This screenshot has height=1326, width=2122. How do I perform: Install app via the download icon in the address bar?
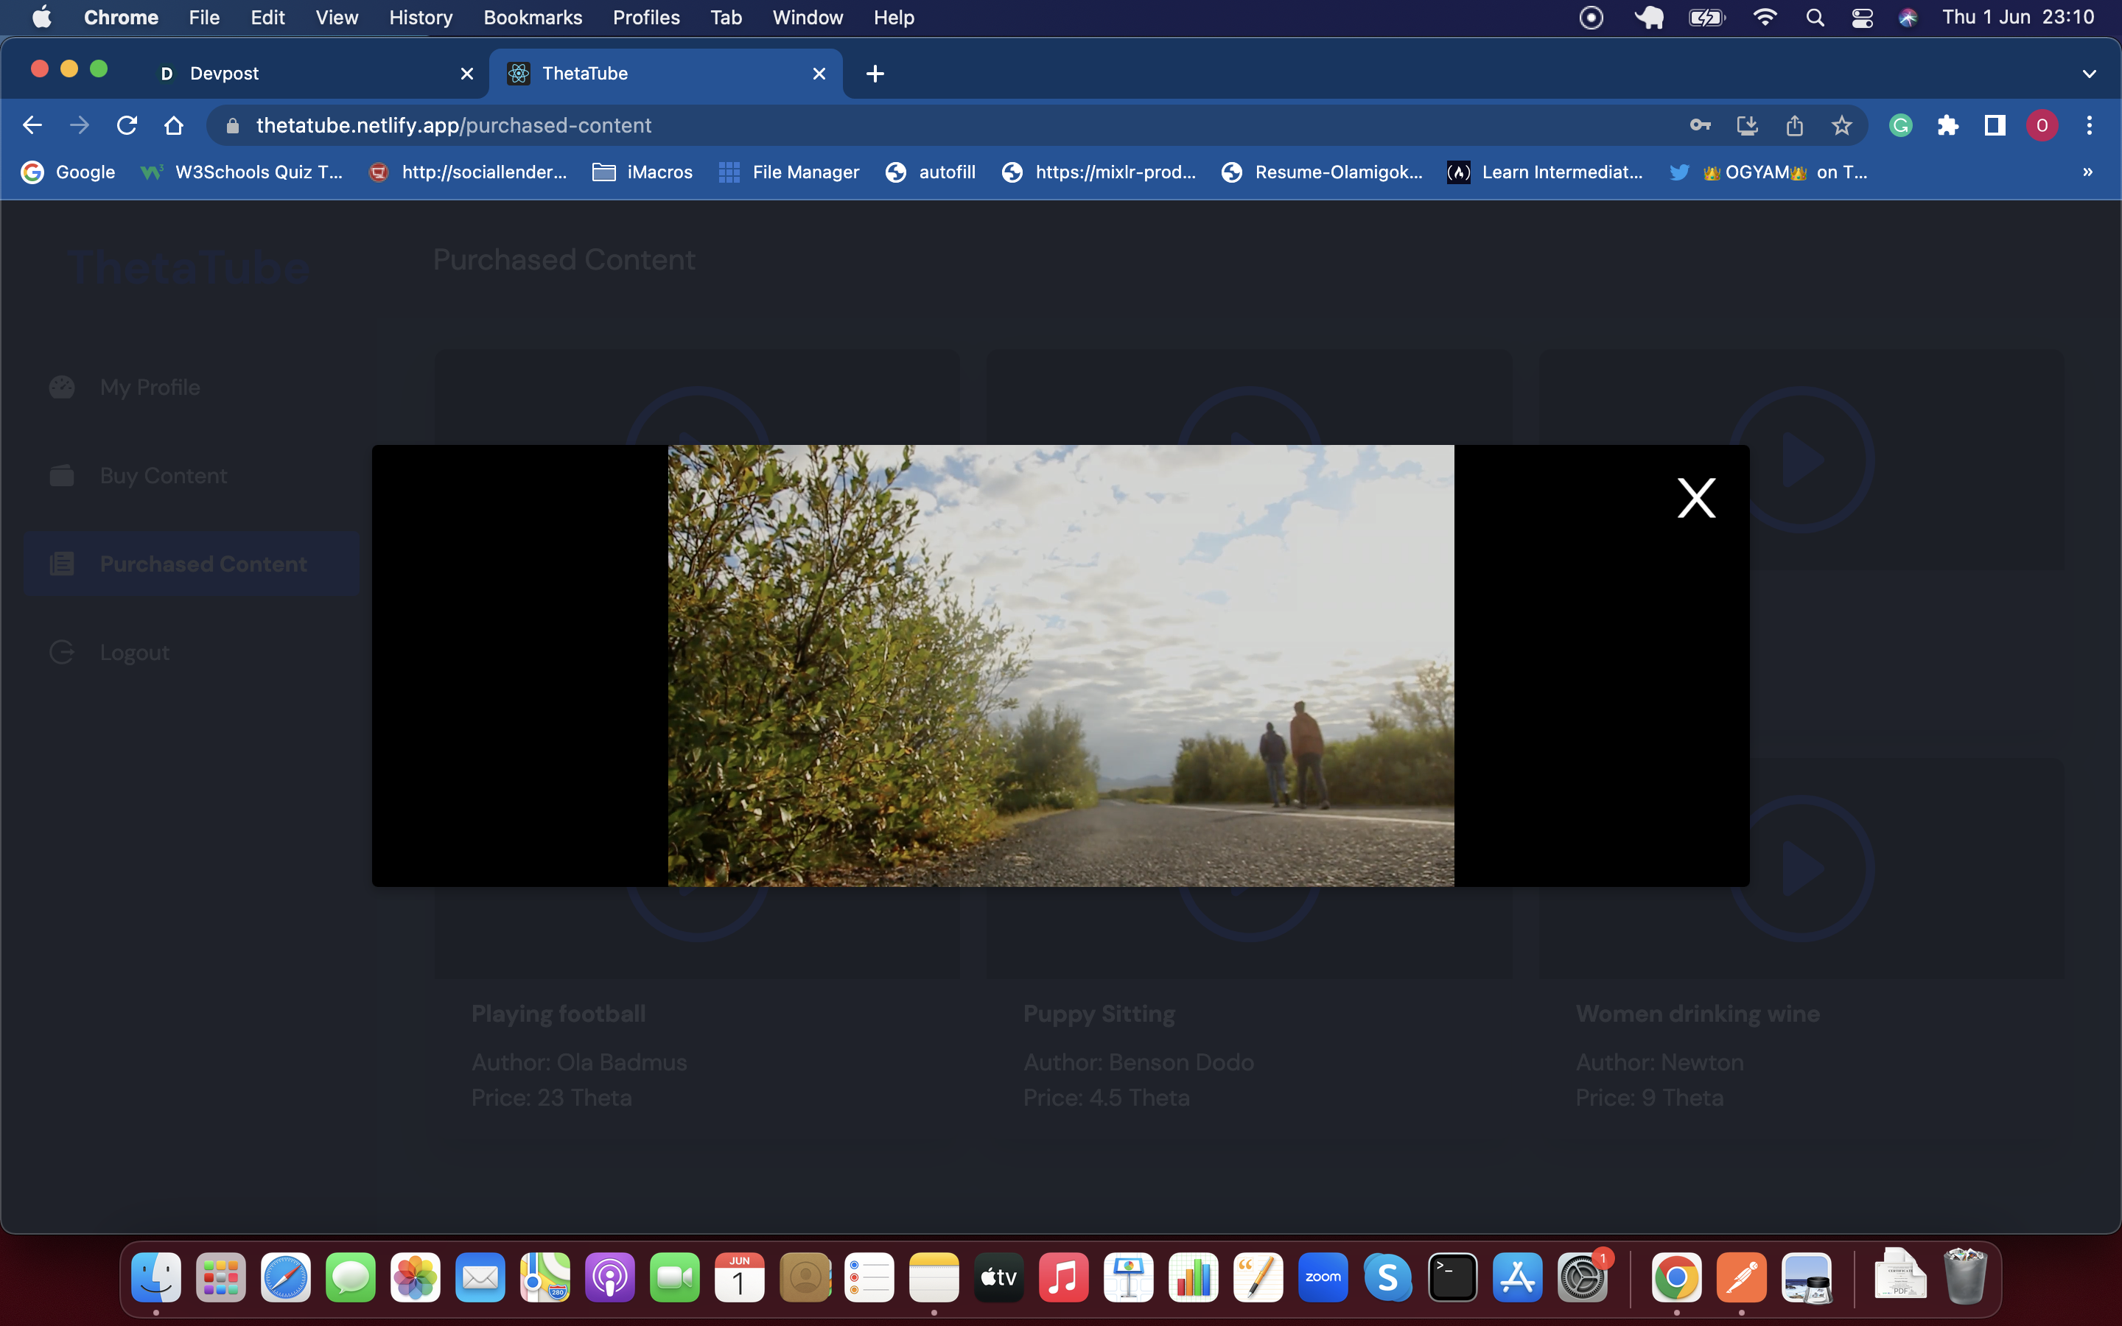(1747, 125)
